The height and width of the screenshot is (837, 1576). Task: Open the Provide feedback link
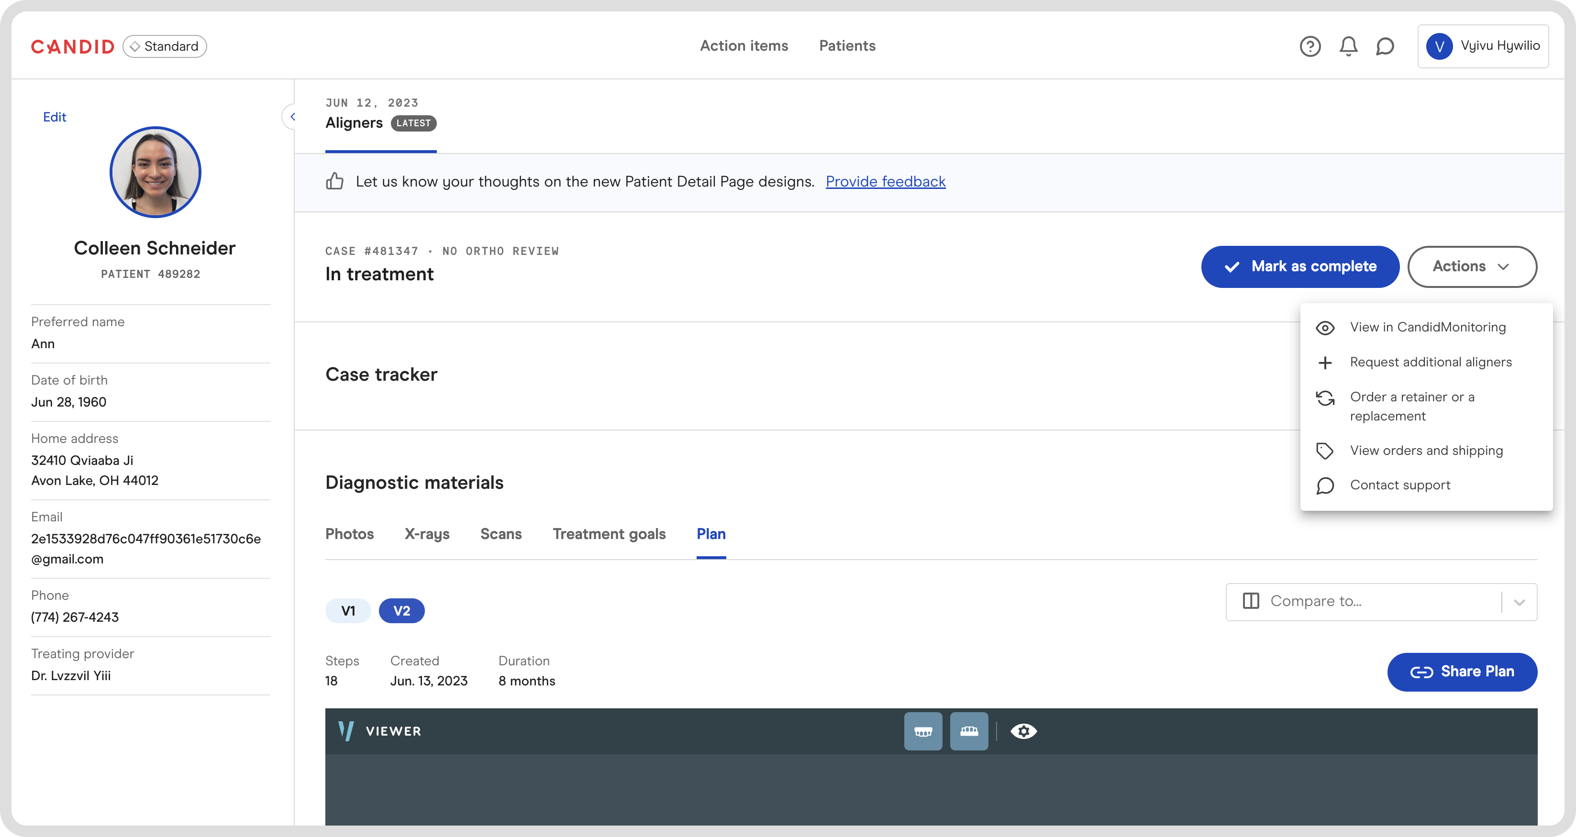pyautogui.click(x=885, y=182)
